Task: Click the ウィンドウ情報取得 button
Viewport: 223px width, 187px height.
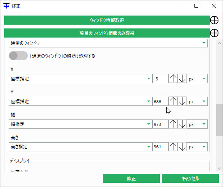Action: point(107,20)
